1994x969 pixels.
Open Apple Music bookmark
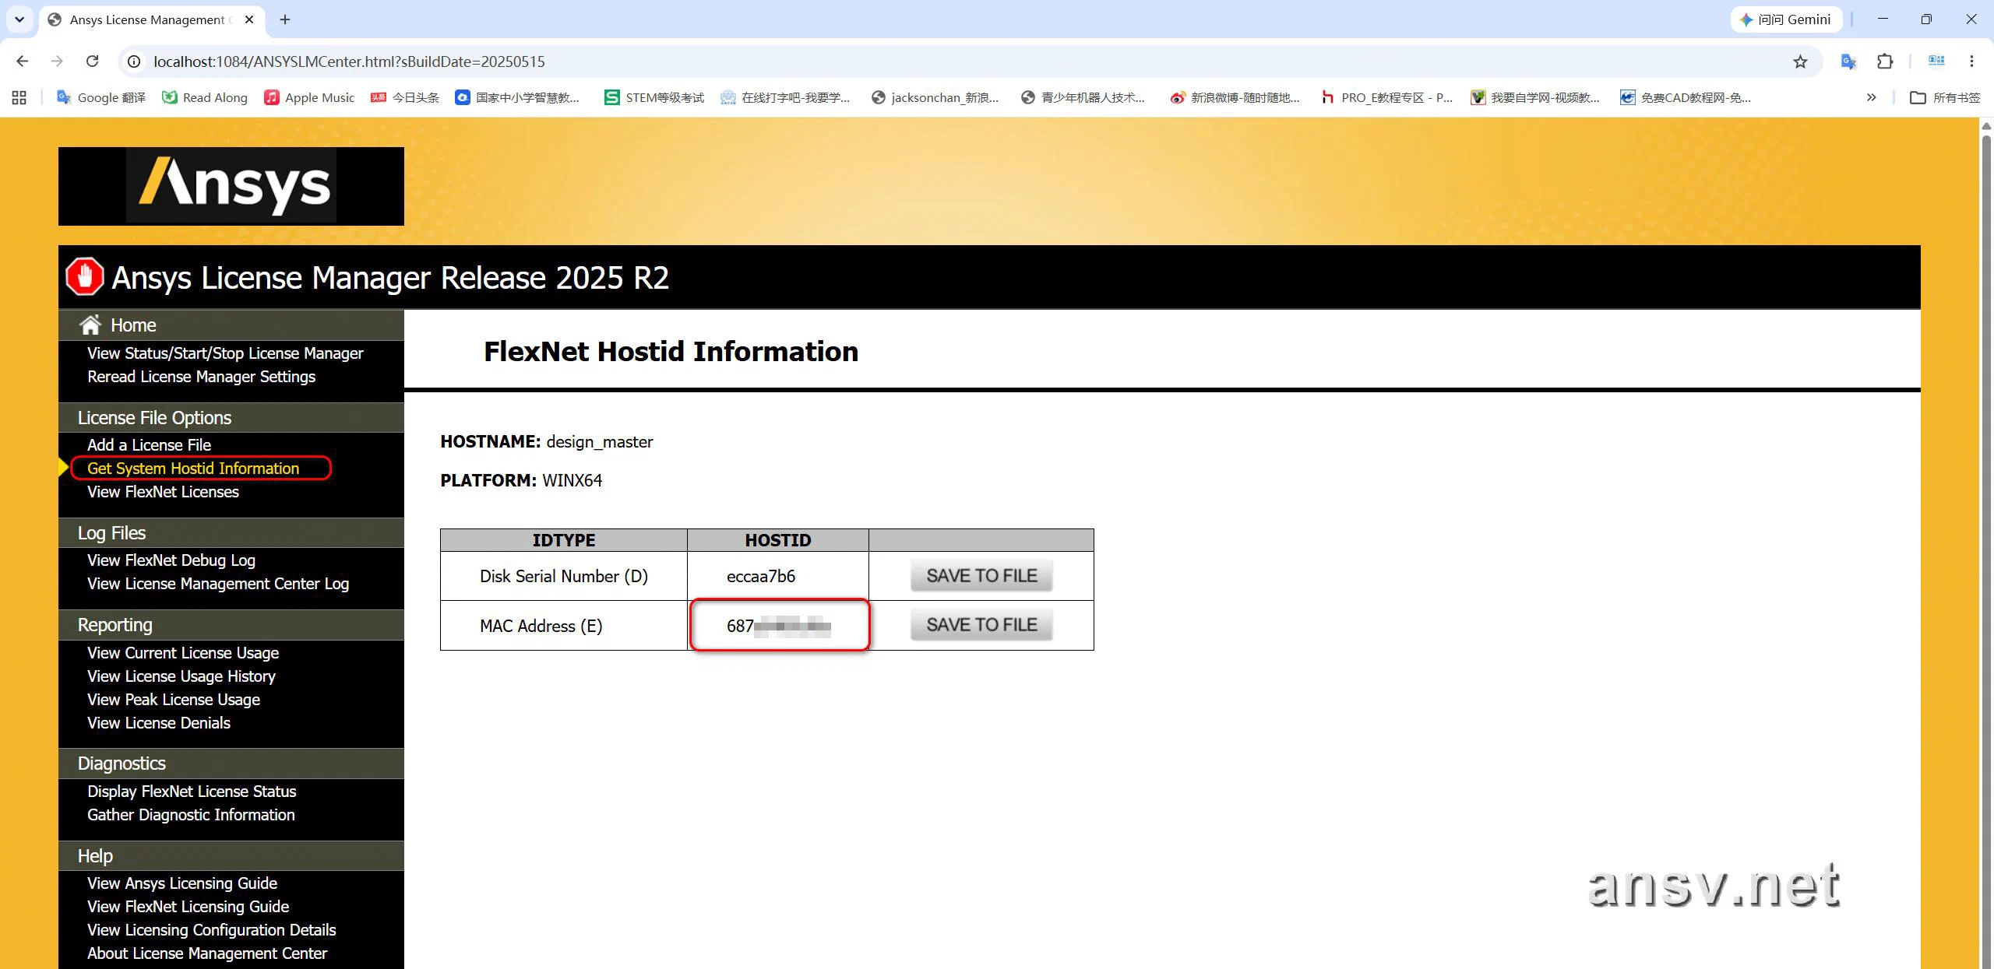tap(309, 97)
